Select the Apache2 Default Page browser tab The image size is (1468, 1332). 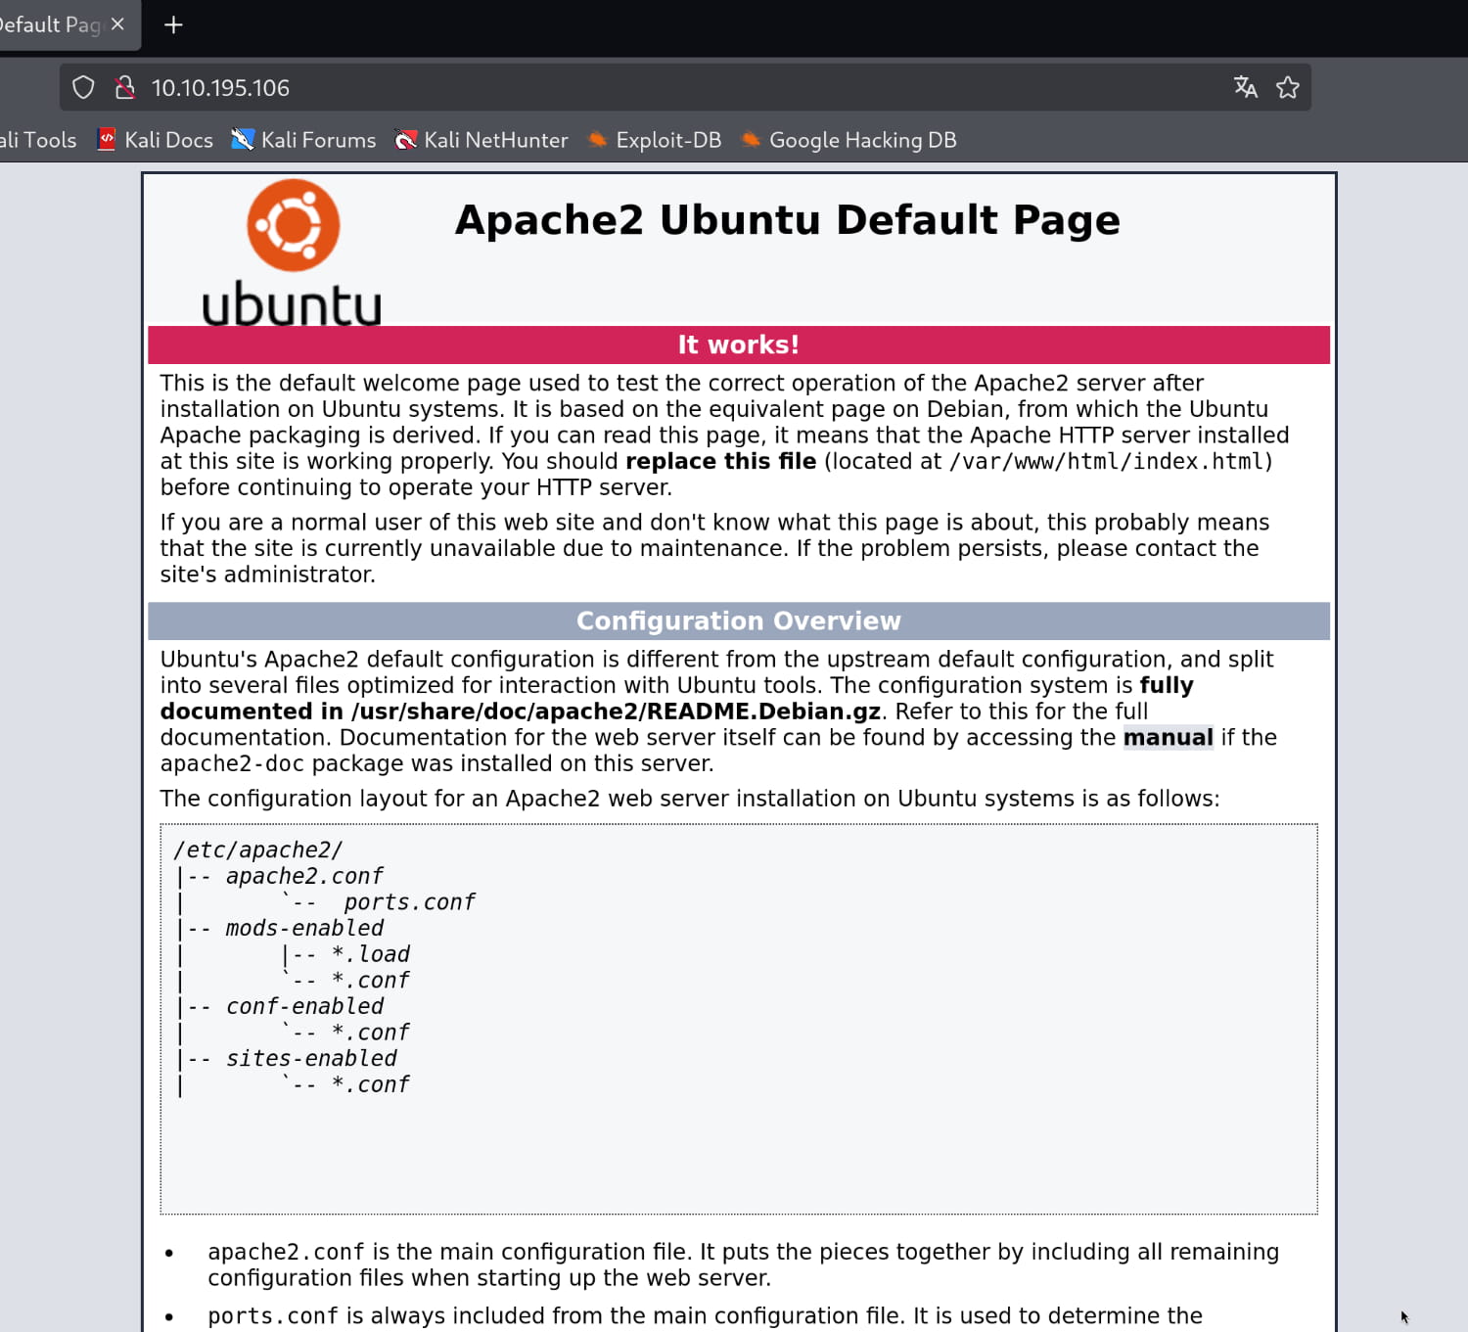(49, 25)
